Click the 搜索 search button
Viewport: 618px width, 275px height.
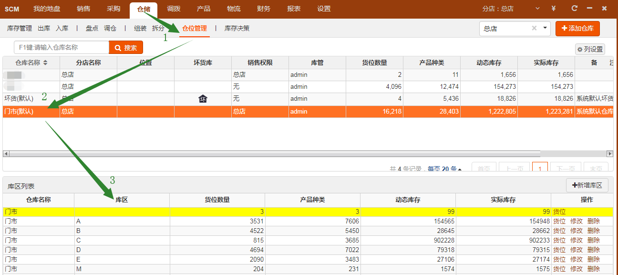click(x=126, y=48)
